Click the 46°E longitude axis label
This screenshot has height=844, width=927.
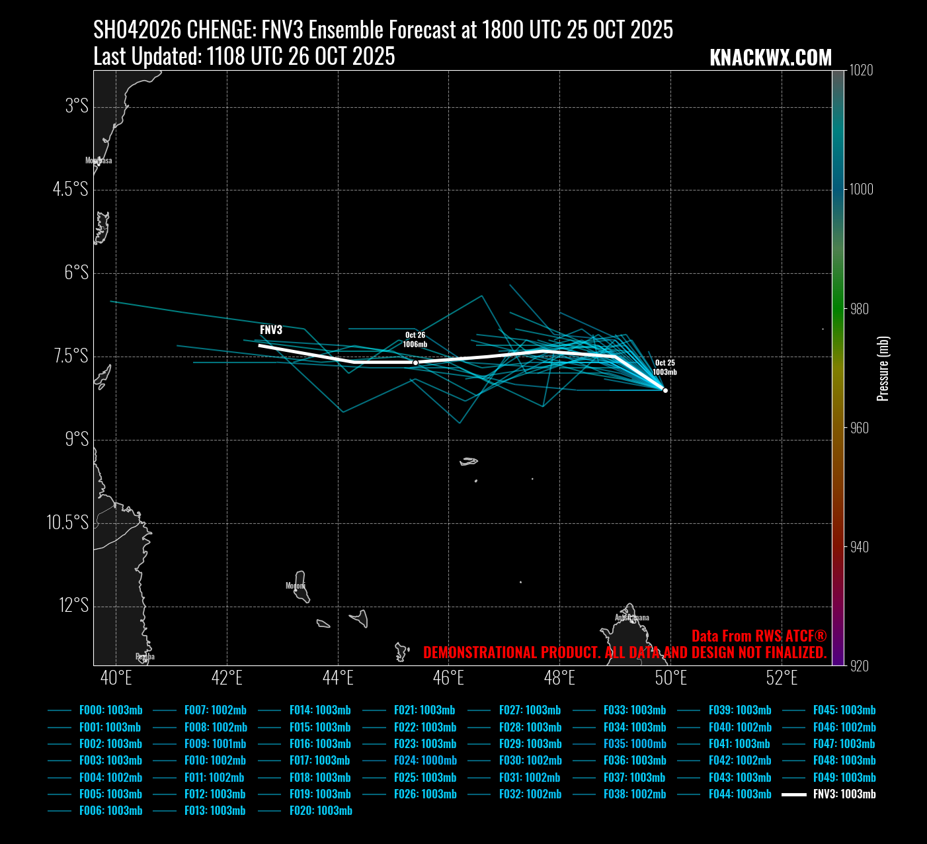pyautogui.click(x=448, y=678)
